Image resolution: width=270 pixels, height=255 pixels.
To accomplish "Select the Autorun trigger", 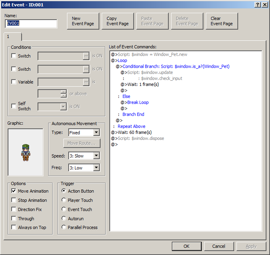I will coord(64,218).
